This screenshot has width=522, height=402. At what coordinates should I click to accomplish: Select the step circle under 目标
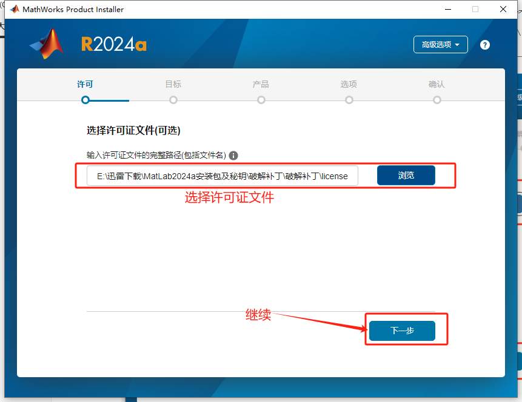click(173, 100)
